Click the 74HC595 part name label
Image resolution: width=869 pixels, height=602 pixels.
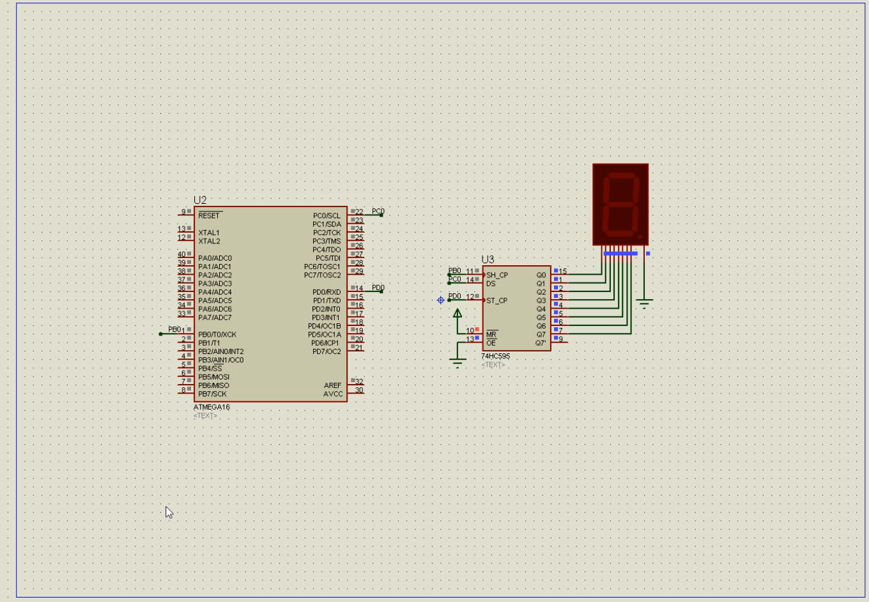click(495, 356)
